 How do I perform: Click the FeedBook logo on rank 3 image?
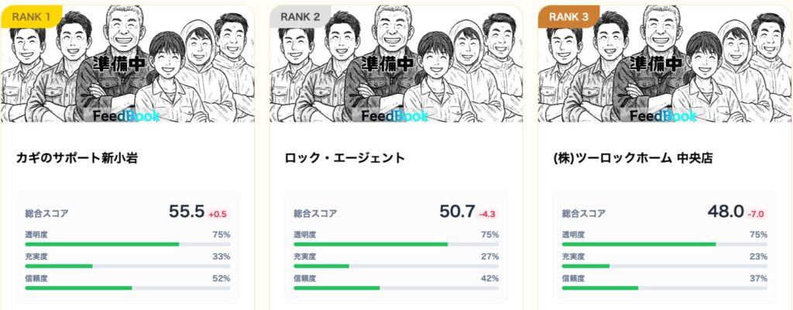(662, 116)
